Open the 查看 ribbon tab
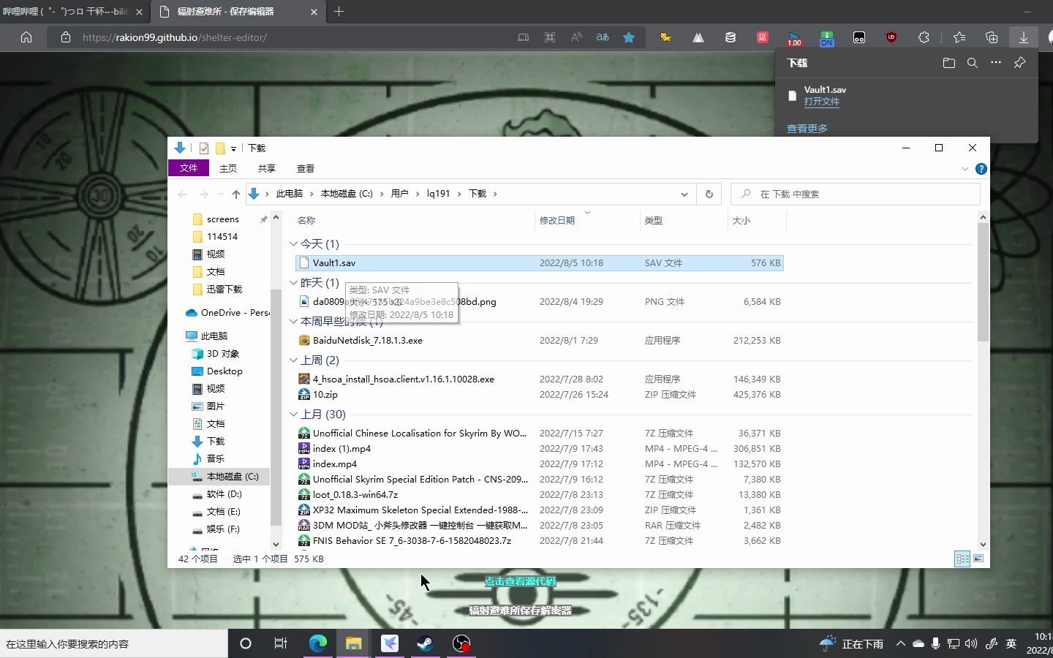 [x=306, y=168]
